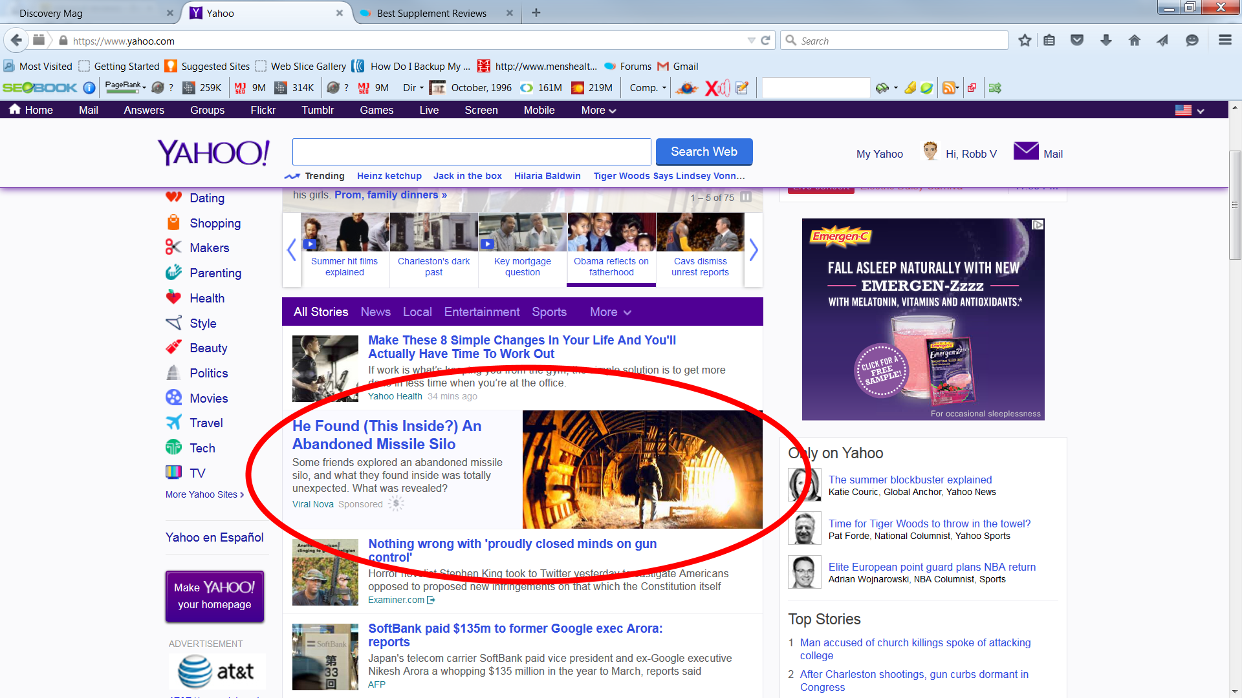Show next carousel stories arrow
The height and width of the screenshot is (698, 1242).
coord(754,249)
